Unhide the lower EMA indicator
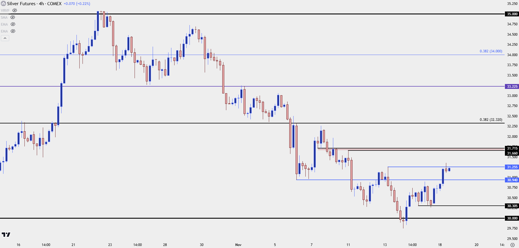519x248 pixels. click(13, 31)
